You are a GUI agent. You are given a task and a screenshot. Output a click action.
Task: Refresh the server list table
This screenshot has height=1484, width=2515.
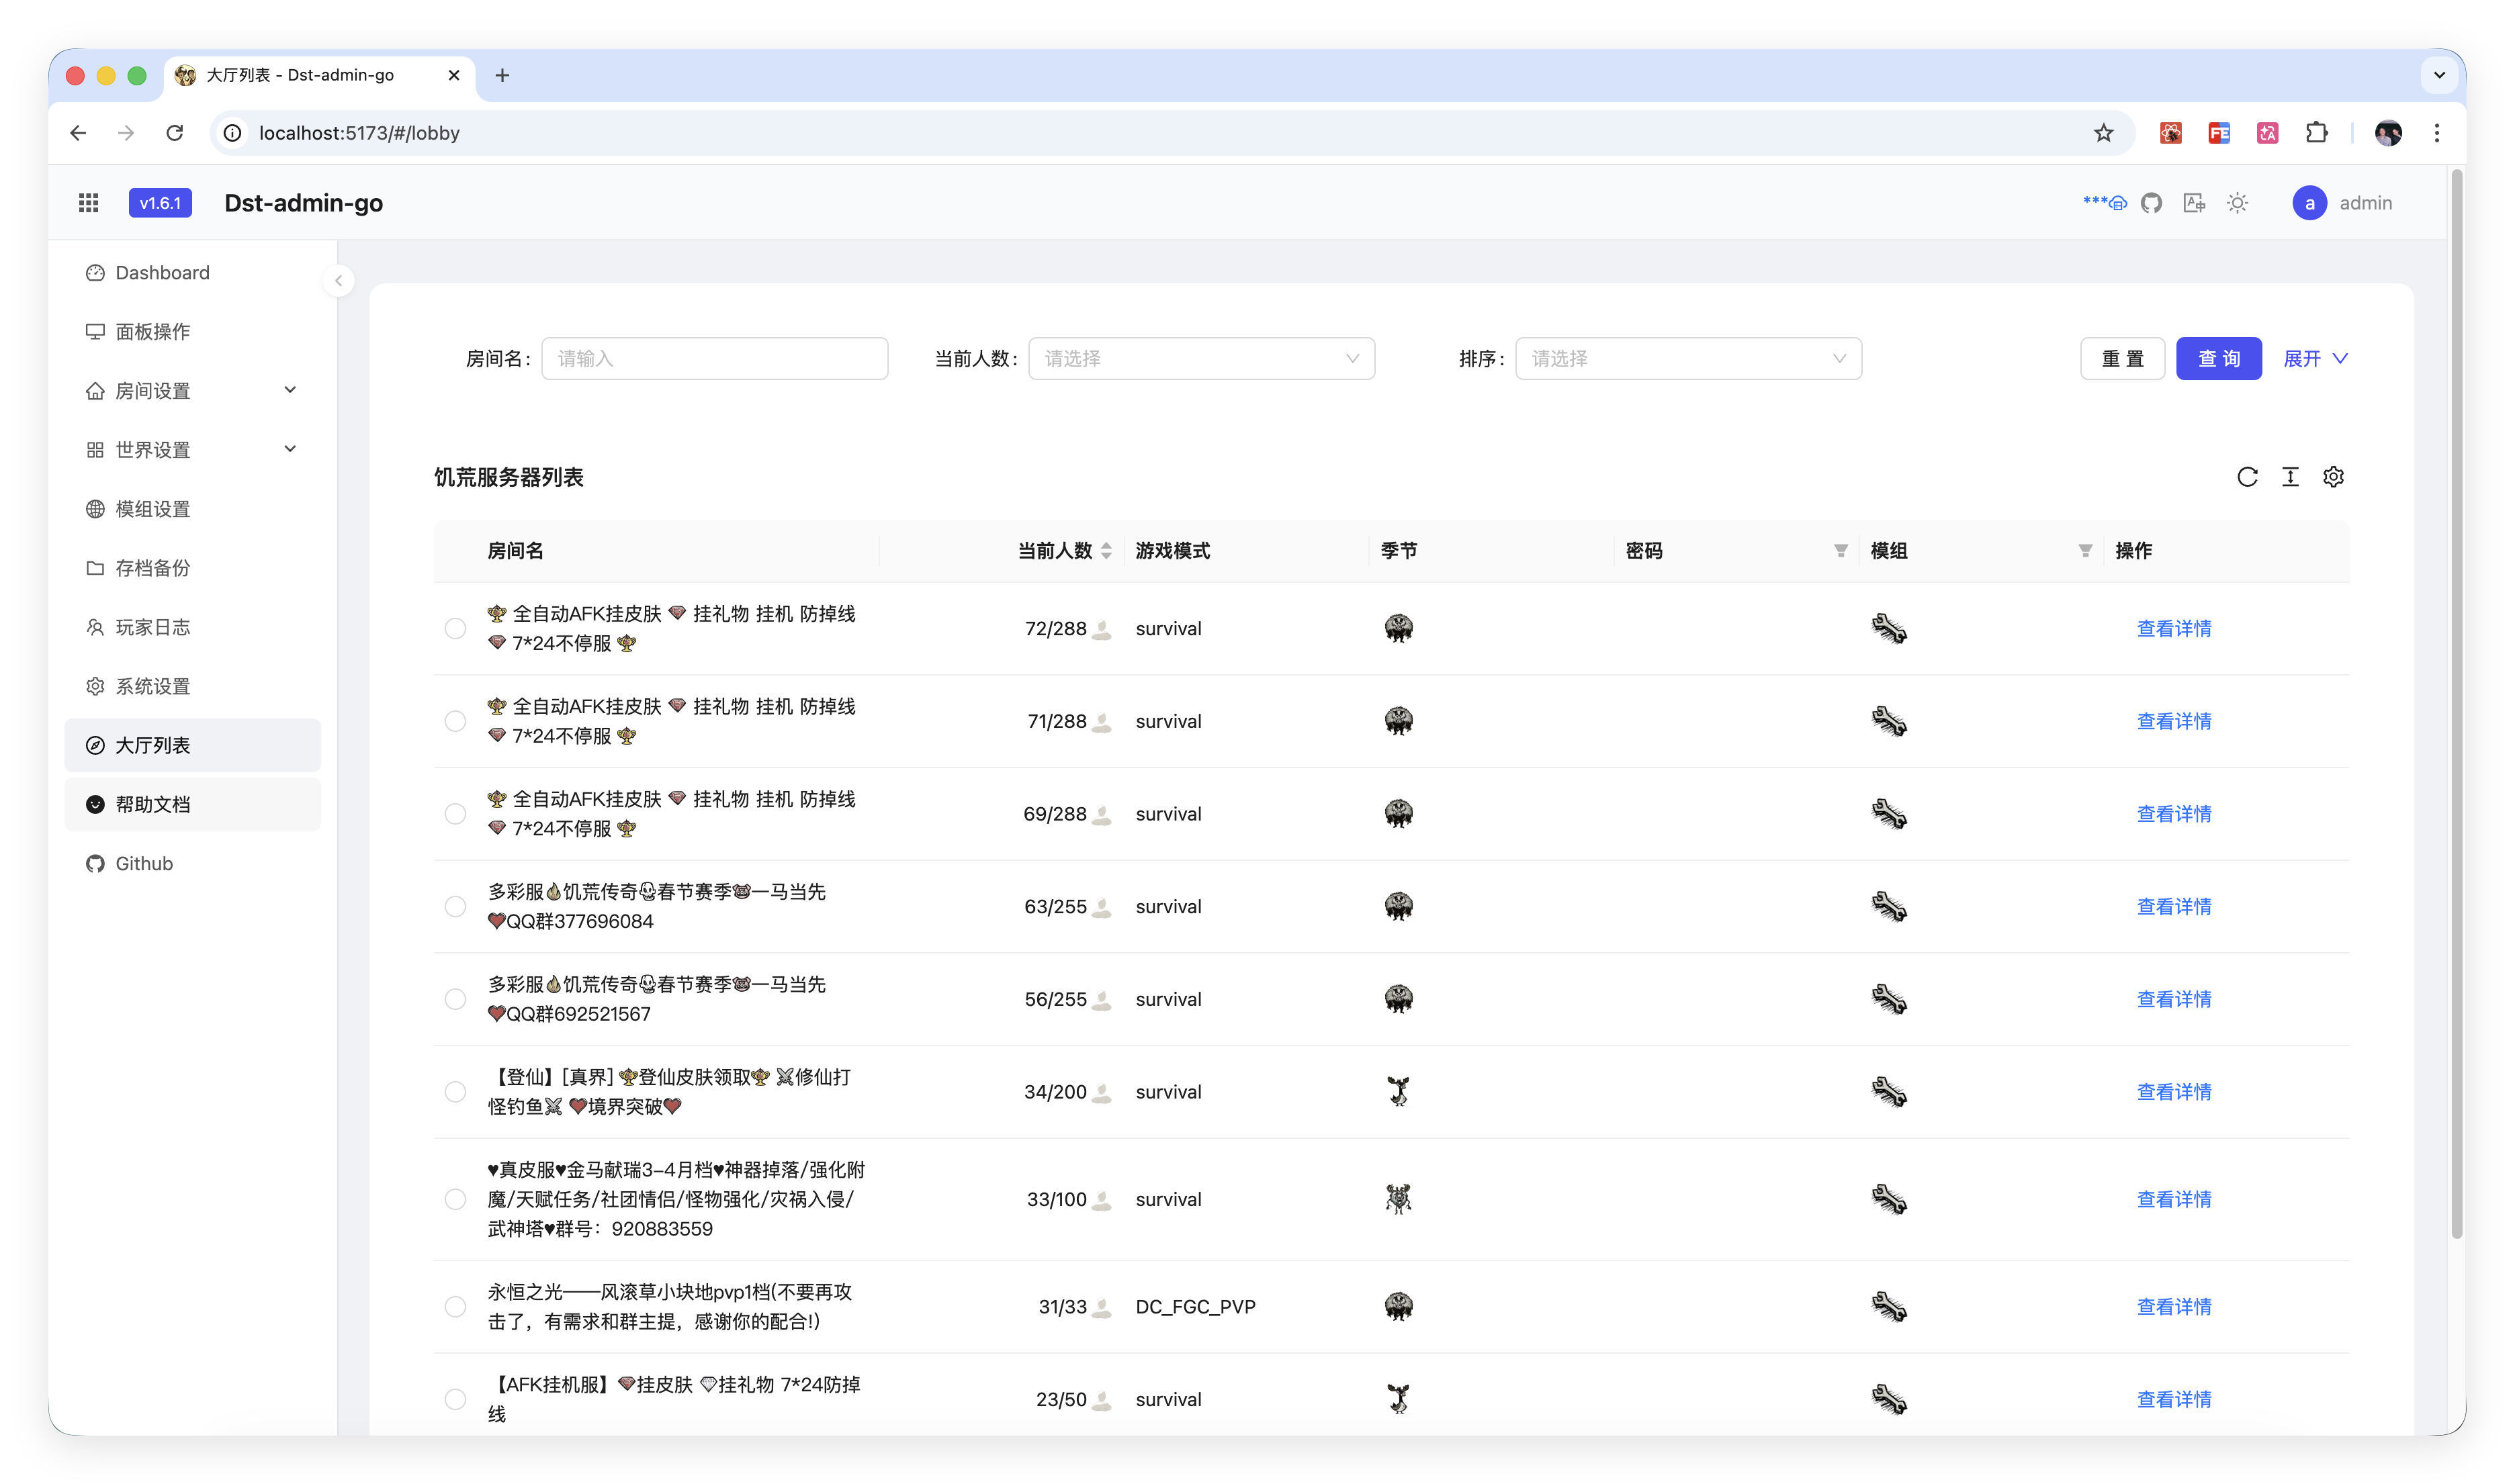[x=2247, y=477]
